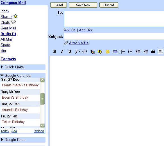Toggle Italic formatting in toolbar
Image resolution: width=164 pixels, height=146 pixels.
[x=62, y=52]
